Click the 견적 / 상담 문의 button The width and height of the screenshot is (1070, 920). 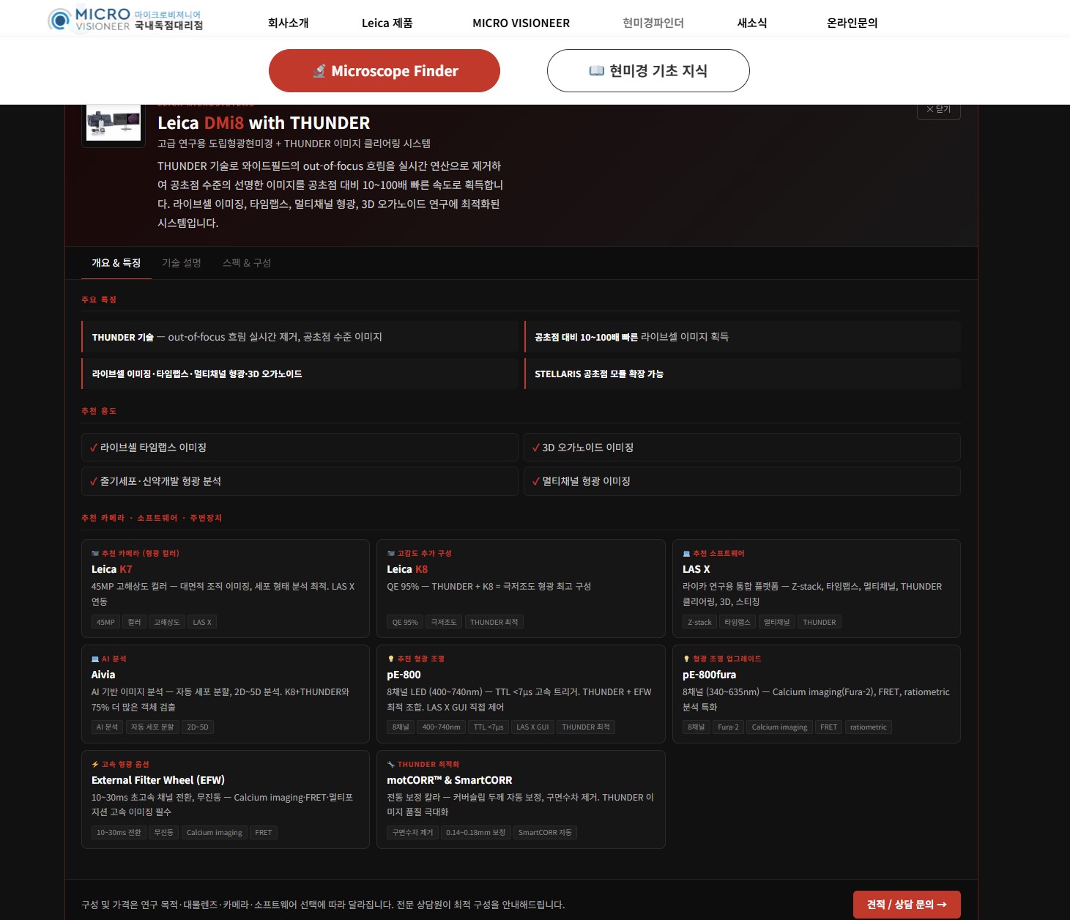[x=907, y=905]
